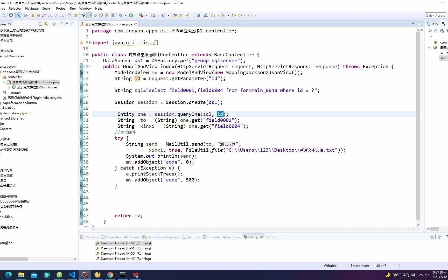The width and height of the screenshot is (448, 280).
Task: Collapse all in the Outline view
Action: (436, 31)
